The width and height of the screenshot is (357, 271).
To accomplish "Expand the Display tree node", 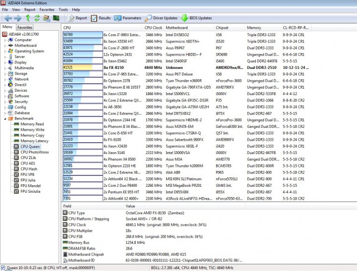I will pos(5,62).
